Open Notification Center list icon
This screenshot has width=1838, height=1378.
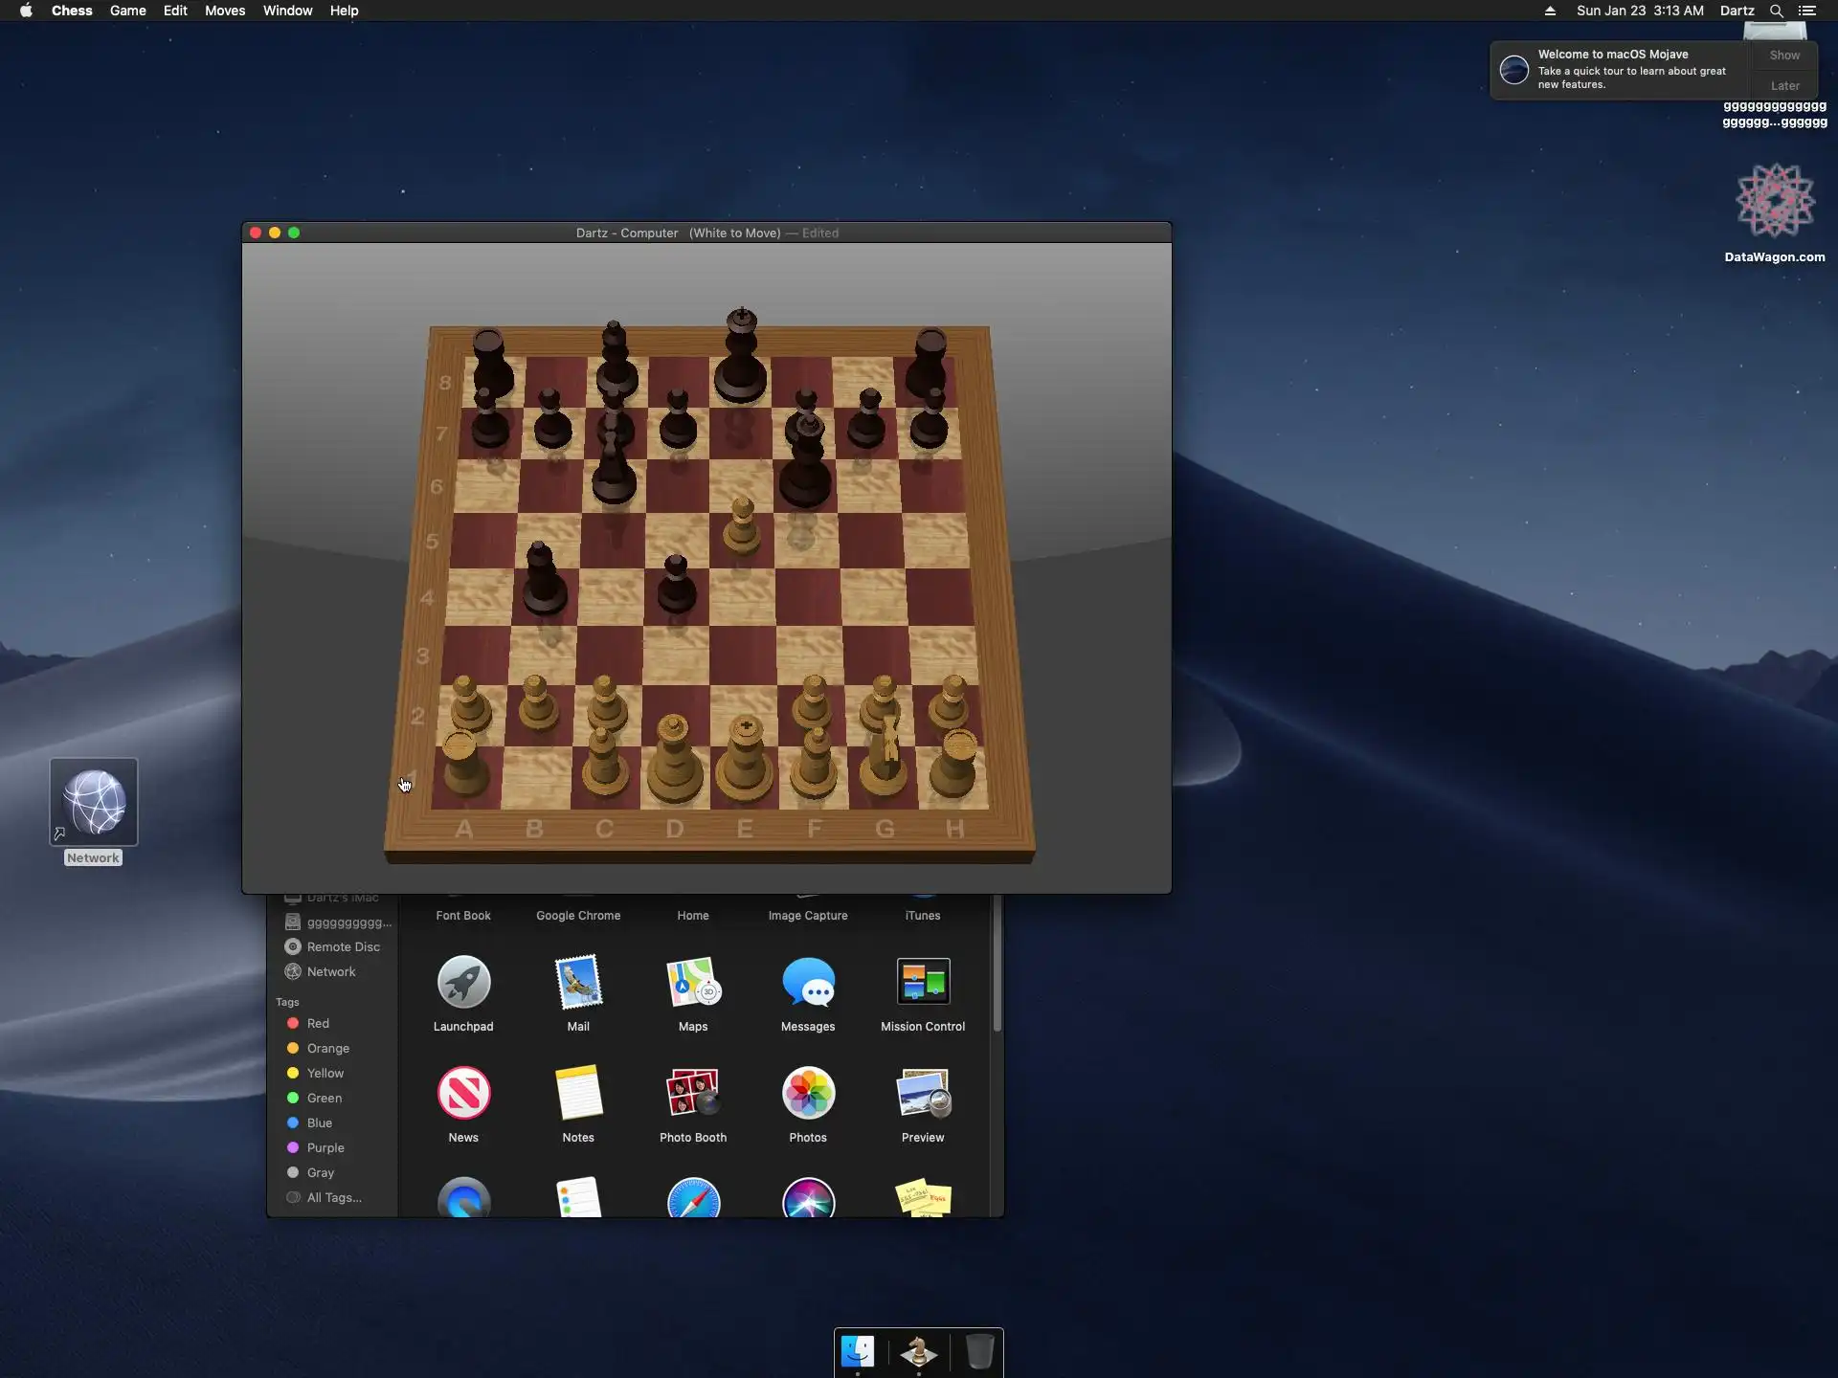point(1807,11)
